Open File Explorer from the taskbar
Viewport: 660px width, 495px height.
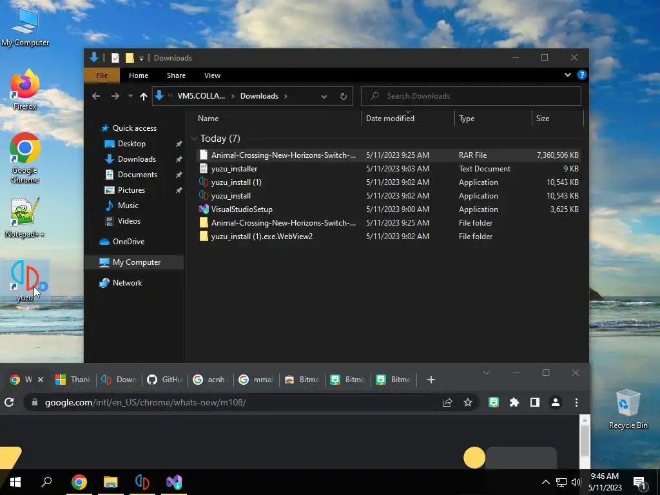(111, 482)
